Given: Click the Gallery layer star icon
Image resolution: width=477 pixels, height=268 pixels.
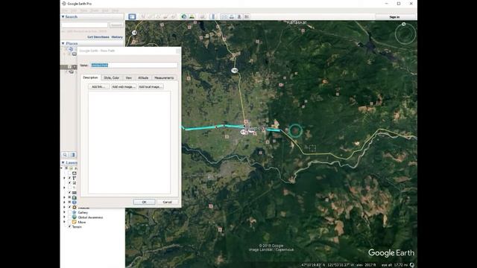Looking at the screenshot, I should coord(75,212).
